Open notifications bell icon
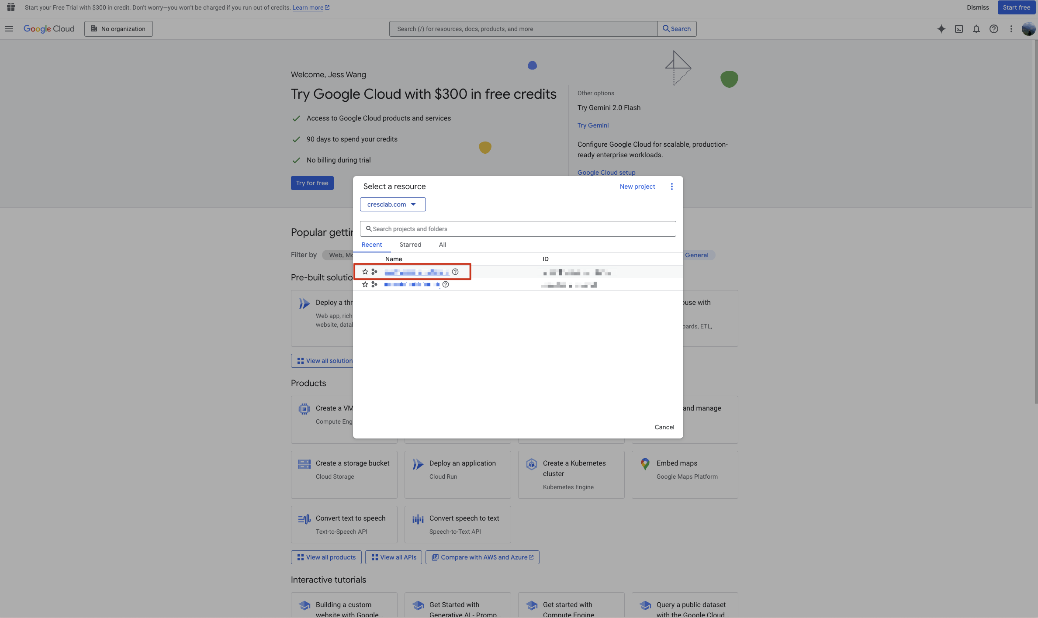 click(x=976, y=29)
